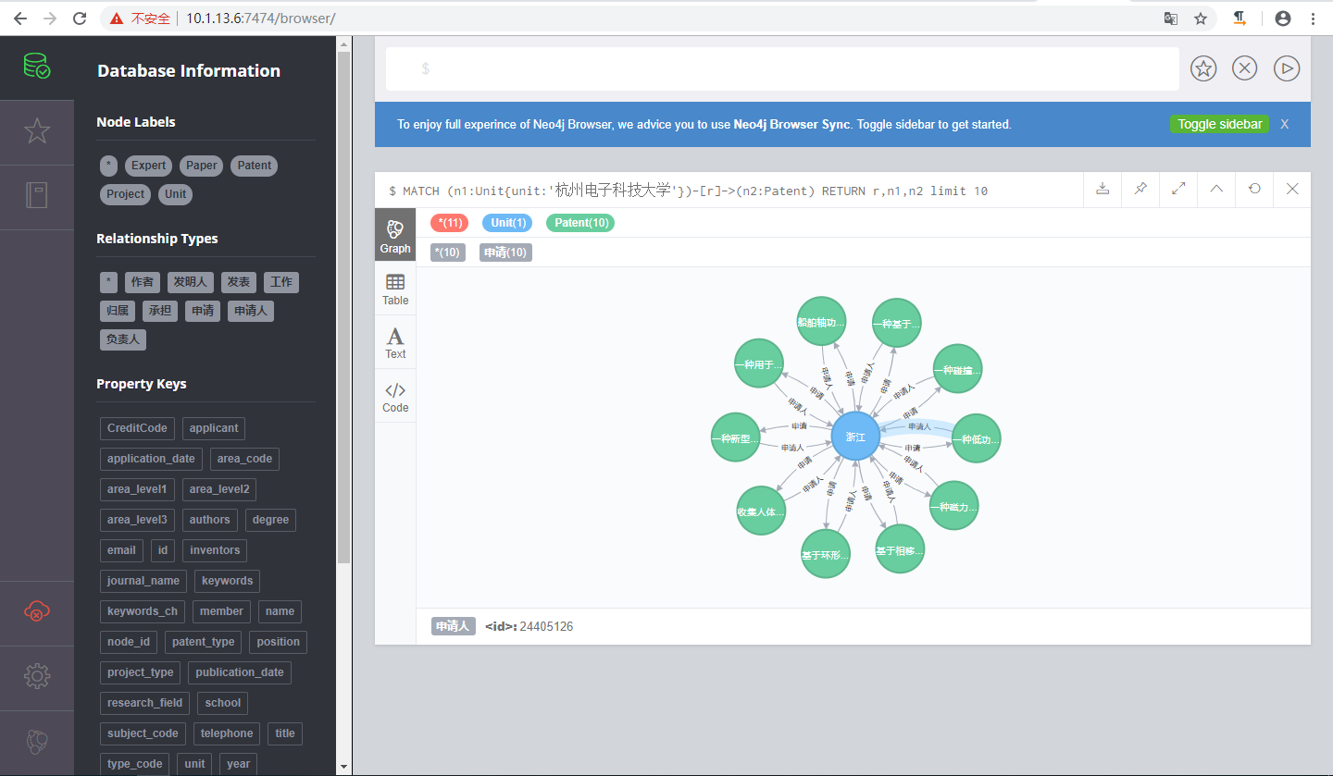Dismiss the Browser Sync banner with X
Image resolution: width=1333 pixels, height=776 pixels.
(x=1285, y=124)
